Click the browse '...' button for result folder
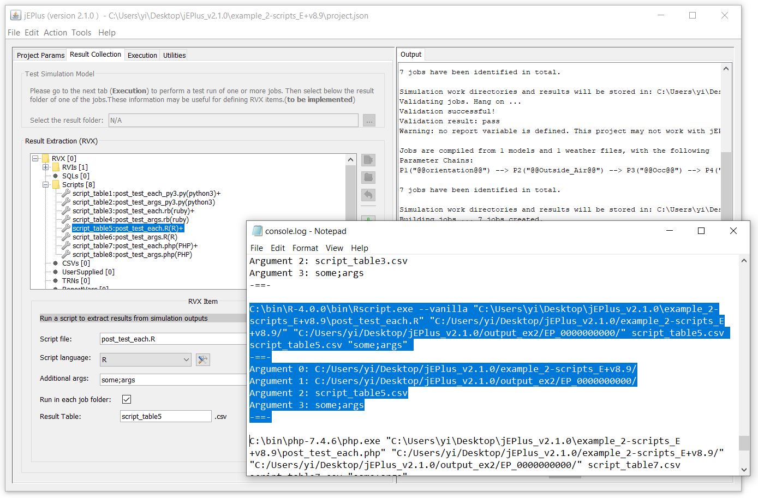Screen dimensions: 758x498 [369, 121]
